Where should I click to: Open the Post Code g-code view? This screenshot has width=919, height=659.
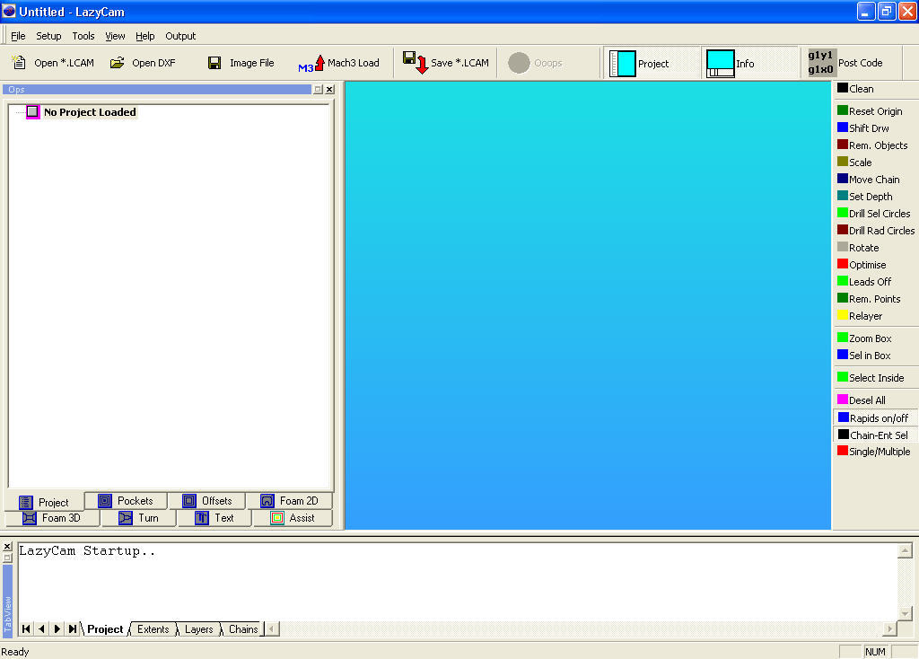point(845,63)
